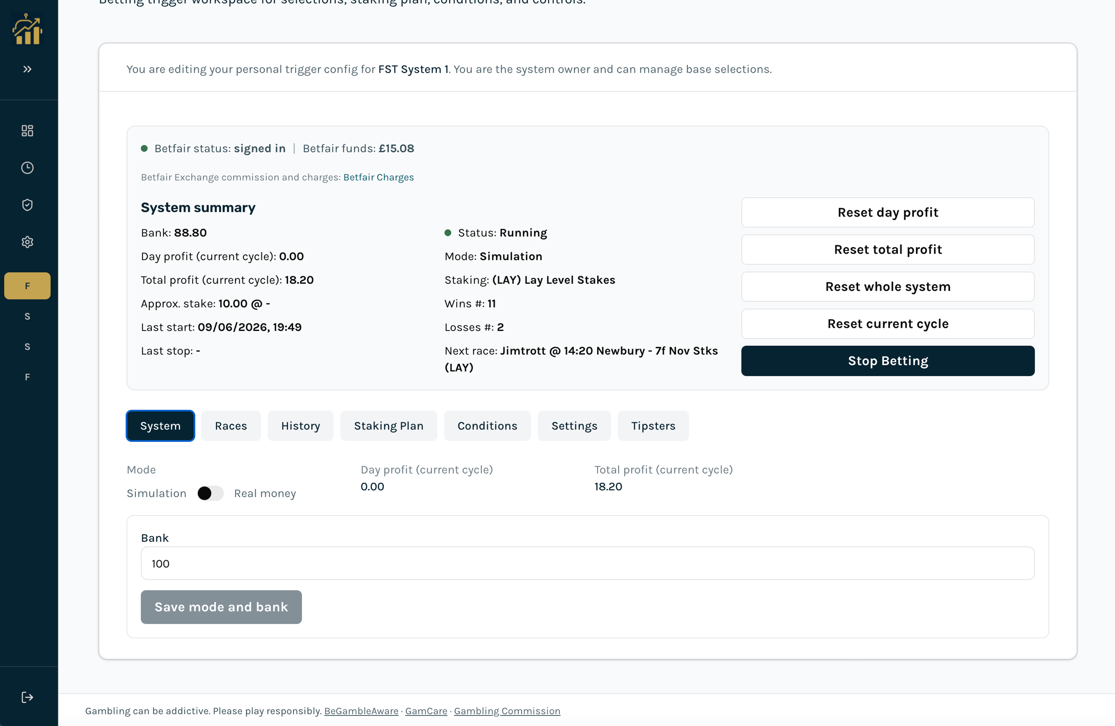Click the 'Mode: Simulation' summary text

click(x=493, y=256)
